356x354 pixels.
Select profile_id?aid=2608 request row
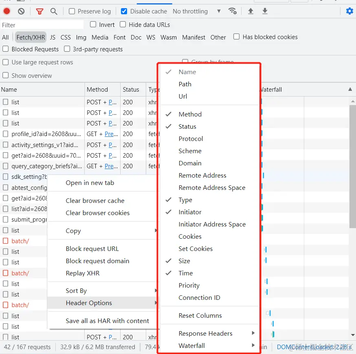(46, 134)
